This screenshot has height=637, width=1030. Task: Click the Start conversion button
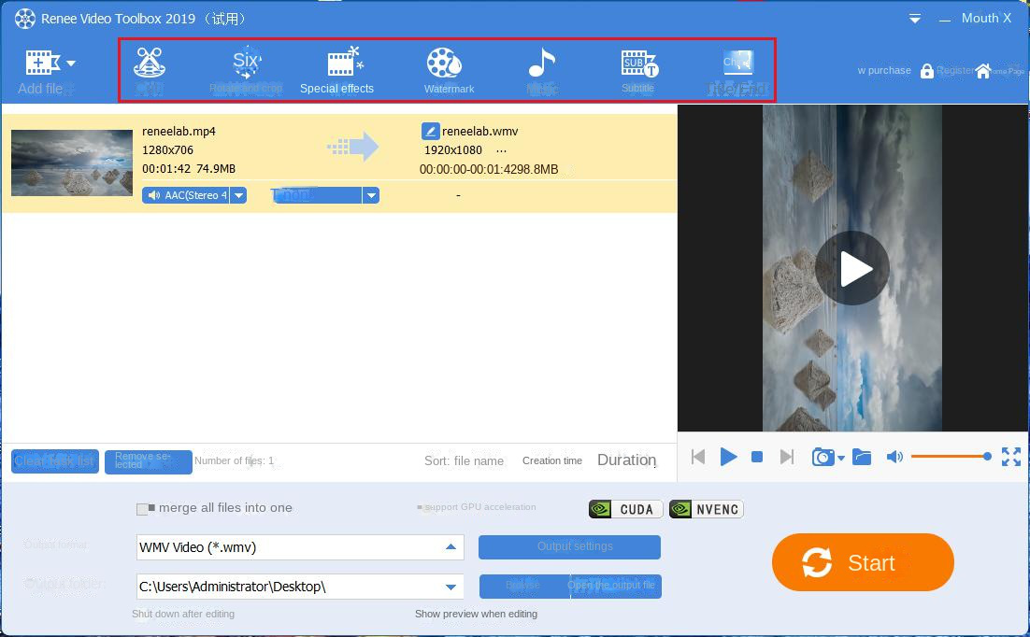point(862,562)
